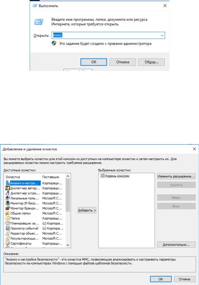Select the Папка row text
Screen dimensions: 199x285
point(15,218)
